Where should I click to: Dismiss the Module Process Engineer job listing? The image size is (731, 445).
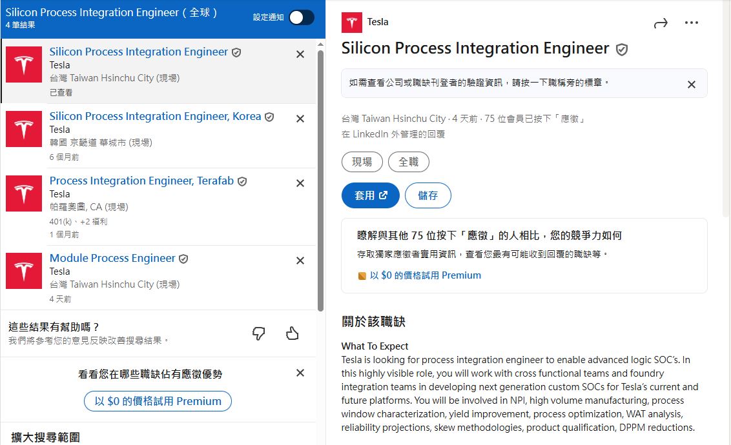pyautogui.click(x=300, y=261)
